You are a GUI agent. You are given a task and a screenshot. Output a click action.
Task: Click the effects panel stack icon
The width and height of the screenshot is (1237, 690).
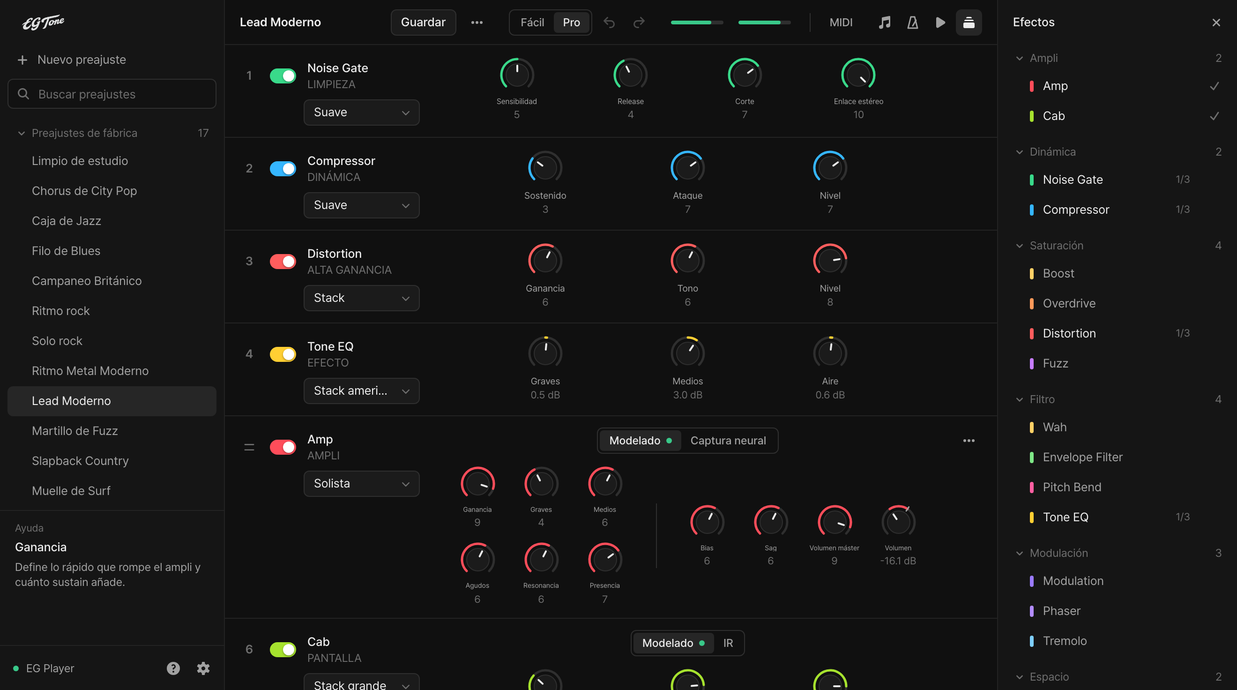coord(969,22)
